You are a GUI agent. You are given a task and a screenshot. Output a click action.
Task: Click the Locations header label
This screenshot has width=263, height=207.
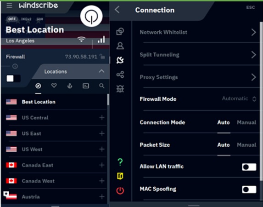(56, 71)
